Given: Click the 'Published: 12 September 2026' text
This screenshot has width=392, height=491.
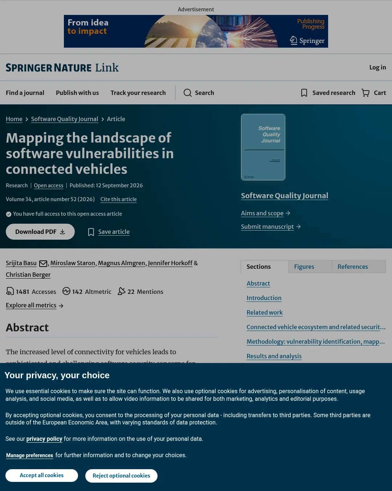Looking at the screenshot, I should (106, 185).
